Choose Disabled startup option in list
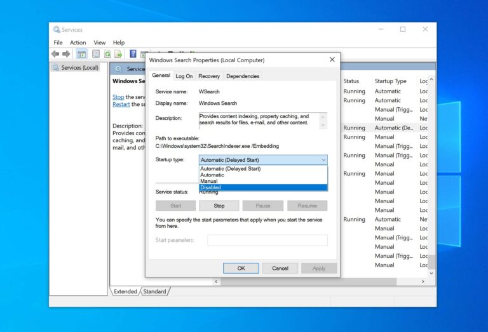488x332 pixels. tap(263, 187)
